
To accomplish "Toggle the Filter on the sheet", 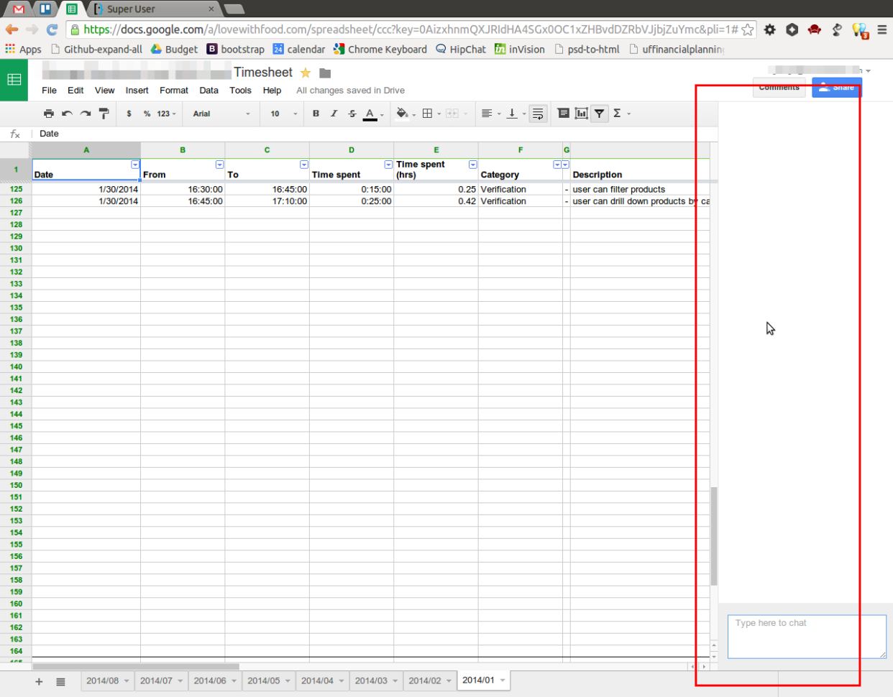I will (x=599, y=113).
